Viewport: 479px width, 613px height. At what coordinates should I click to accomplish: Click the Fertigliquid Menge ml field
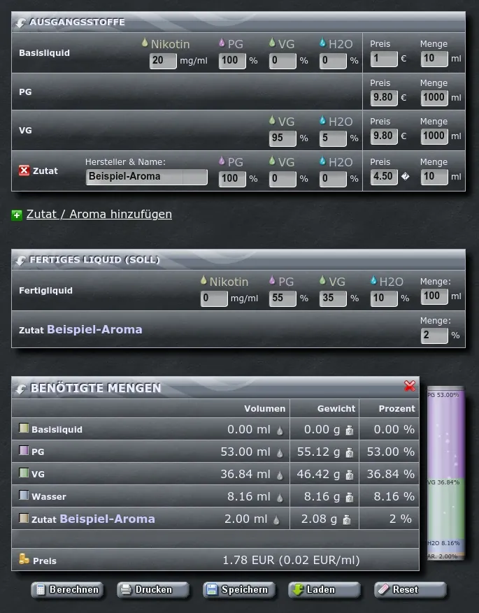(x=434, y=296)
